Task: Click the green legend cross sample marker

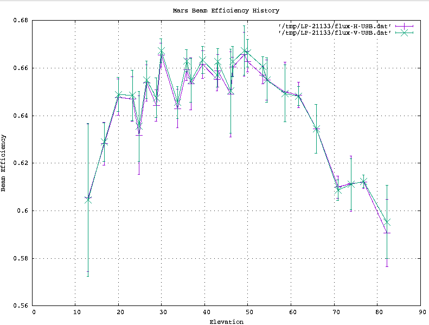Action: pos(405,33)
